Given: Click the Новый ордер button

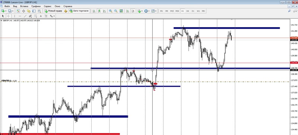Looking at the screenshot, I should click(53, 11).
